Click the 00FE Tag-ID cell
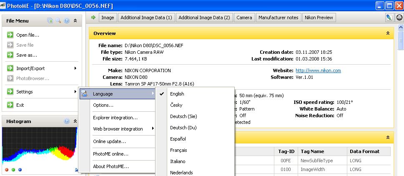The image size is (404, 176). click(286, 161)
